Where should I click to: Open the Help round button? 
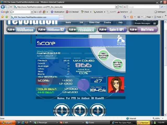click(x=97, y=111)
